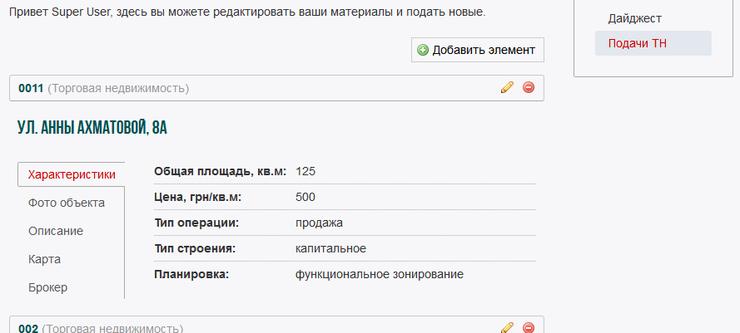Remove item 002 with the red delete icon
The height and width of the screenshot is (333, 740).
tap(529, 328)
